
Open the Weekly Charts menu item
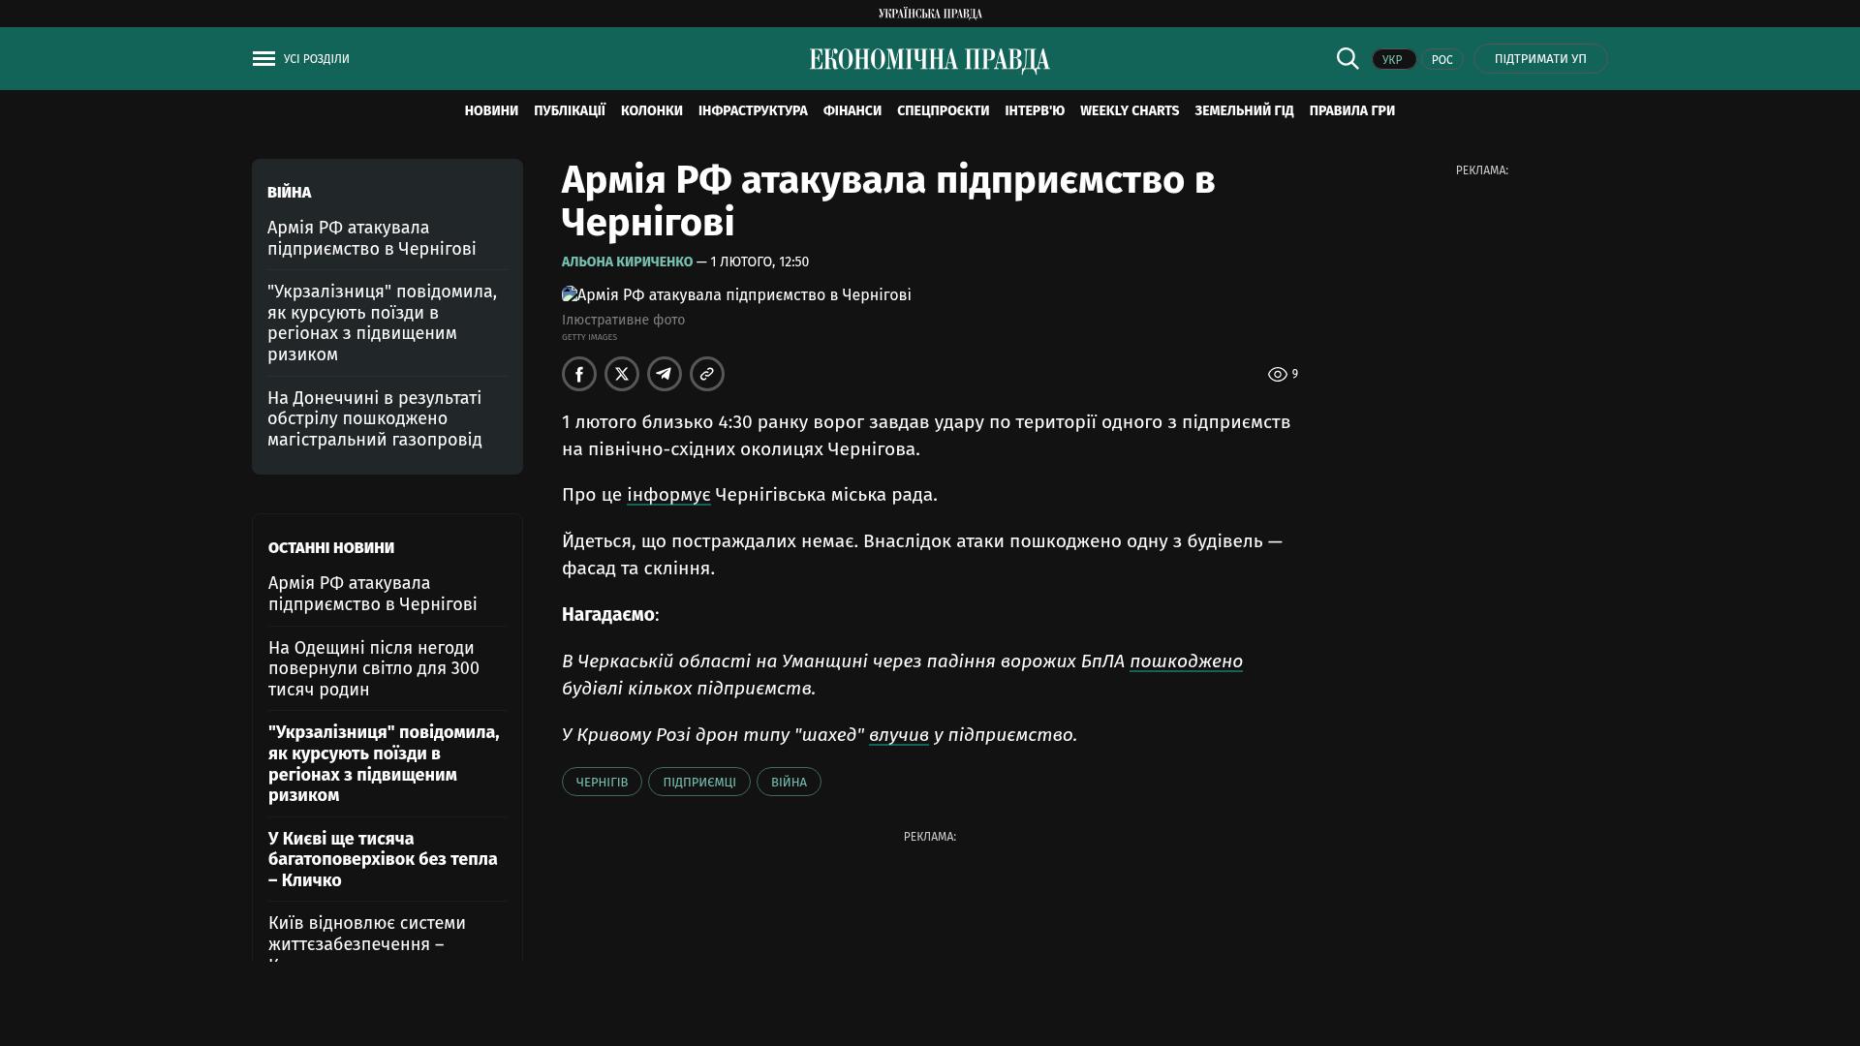[x=1129, y=111]
